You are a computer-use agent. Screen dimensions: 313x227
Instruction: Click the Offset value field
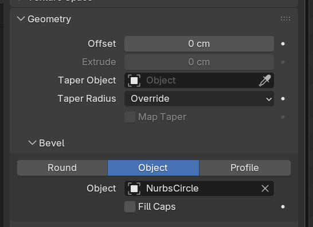(199, 44)
